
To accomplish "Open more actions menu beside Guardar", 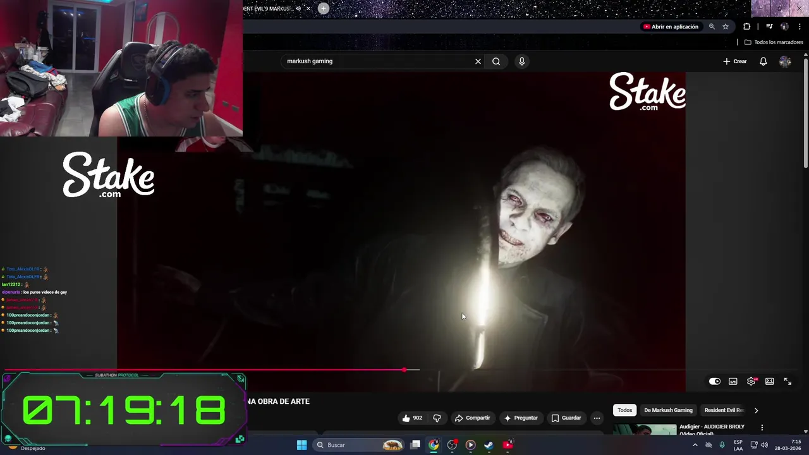I will coord(597,418).
